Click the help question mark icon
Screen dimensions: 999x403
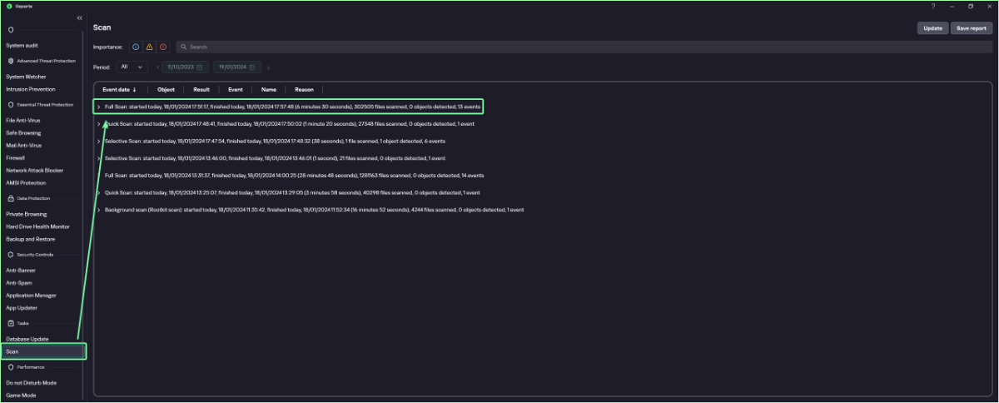click(x=932, y=6)
